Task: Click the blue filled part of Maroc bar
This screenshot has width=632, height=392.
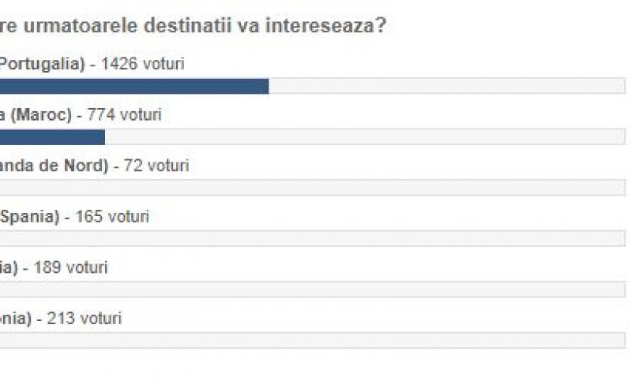Action: click(52, 137)
